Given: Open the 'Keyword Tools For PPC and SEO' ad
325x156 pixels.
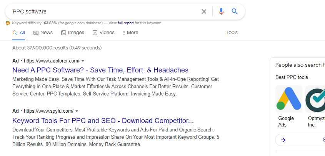Looking at the screenshot, I should point(103,120).
